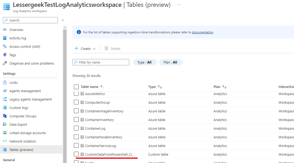Open the Data Export icon
This screenshot has height=163, width=294.
coord(5,124)
